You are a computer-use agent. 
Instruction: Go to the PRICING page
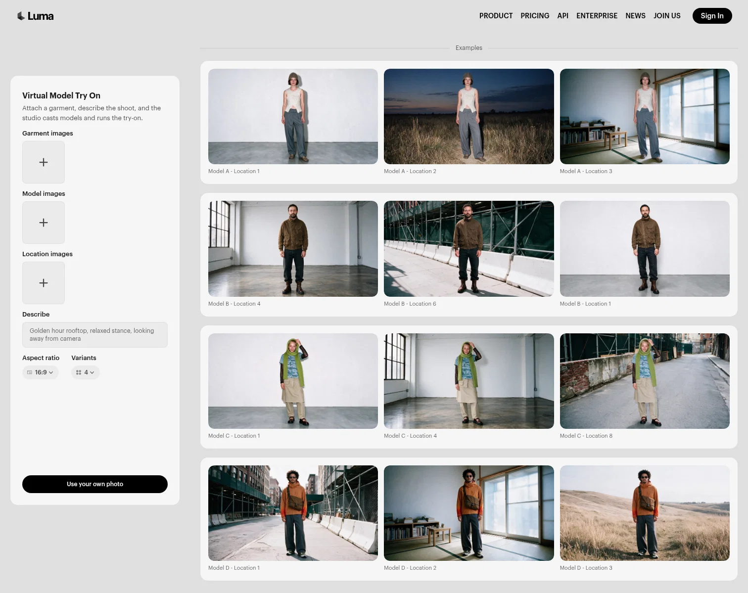[x=535, y=16]
